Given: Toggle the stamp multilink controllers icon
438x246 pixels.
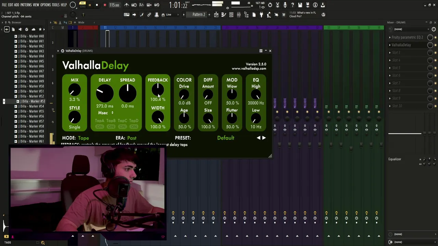Looking at the screenshot, I should 157,15.
